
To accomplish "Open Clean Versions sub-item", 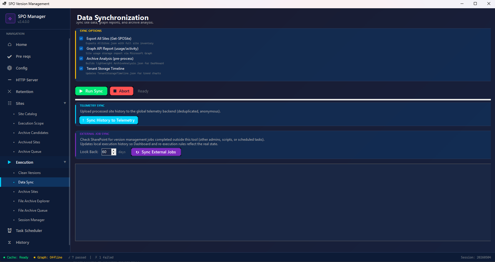I will (35, 173).
